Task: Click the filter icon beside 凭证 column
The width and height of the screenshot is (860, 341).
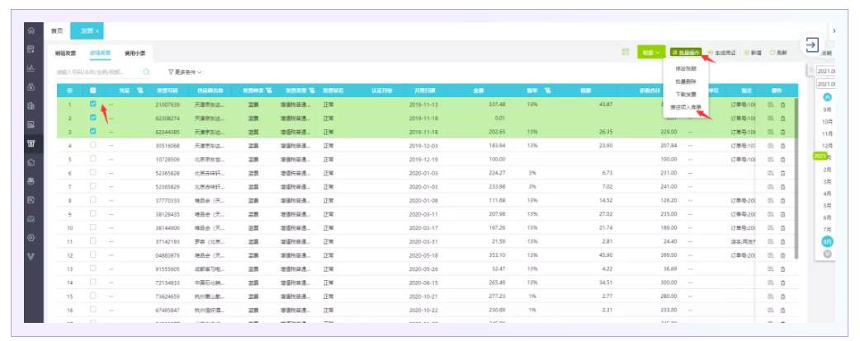Action: (140, 90)
